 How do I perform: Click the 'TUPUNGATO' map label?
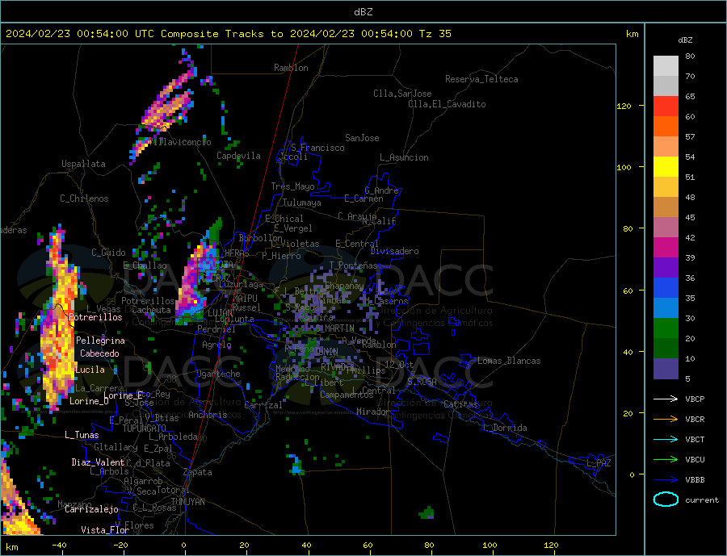144,428
